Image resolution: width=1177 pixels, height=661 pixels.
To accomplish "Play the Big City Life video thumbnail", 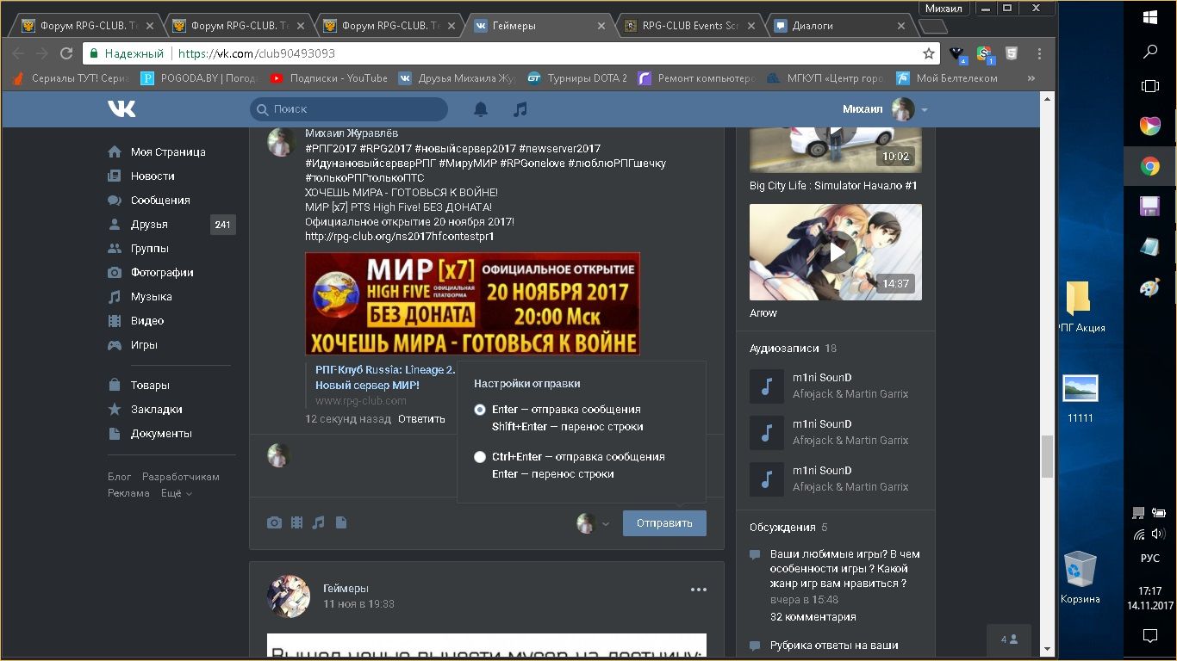I will point(836,150).
